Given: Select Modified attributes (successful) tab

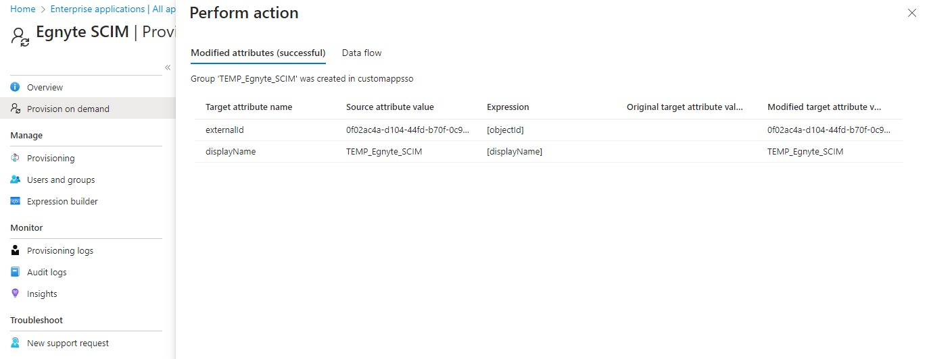Looking at the screenshot, I should point(258,53).
